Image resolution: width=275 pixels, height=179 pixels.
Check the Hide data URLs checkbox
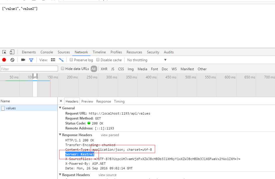point(62,69)
